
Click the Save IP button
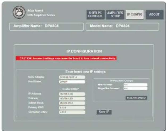(104, 112)
